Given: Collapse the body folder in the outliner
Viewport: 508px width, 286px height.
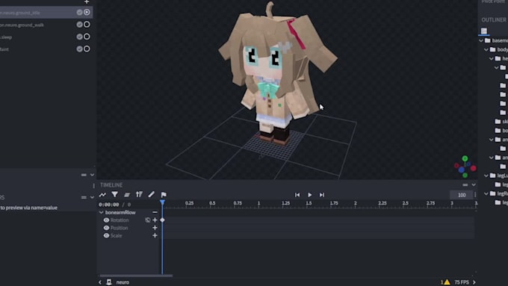Looking at the screenshot, I should [x=486, y=49].
